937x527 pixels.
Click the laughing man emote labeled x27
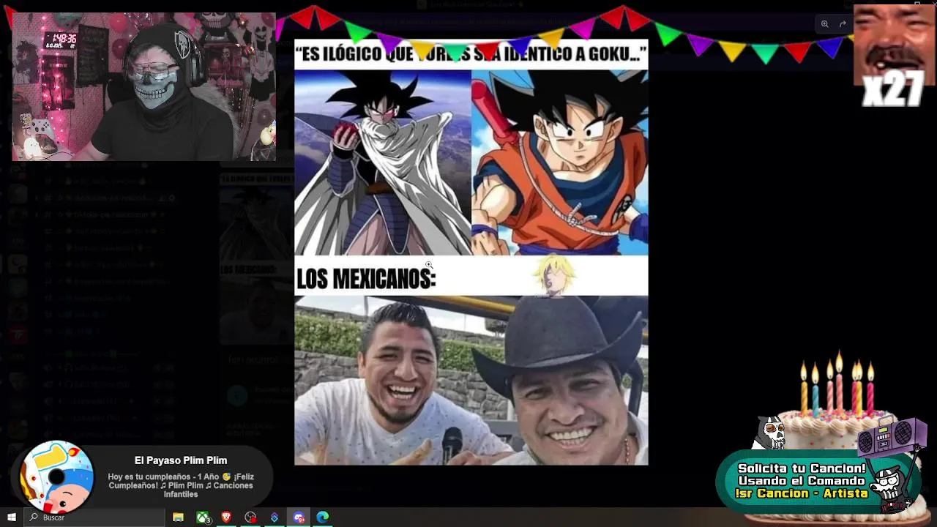pyautogui.click(x=894, y=56)
